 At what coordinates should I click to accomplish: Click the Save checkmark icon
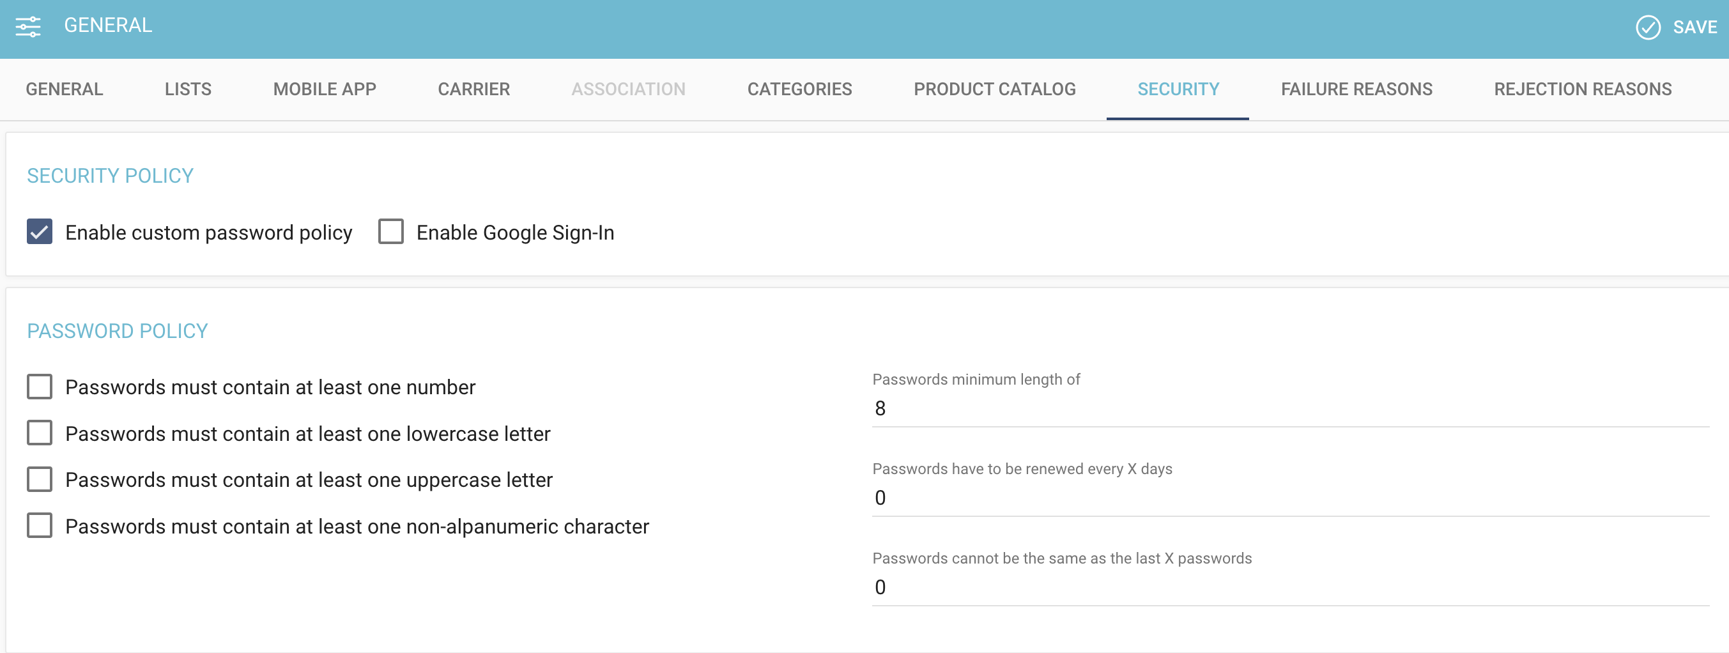1648,27
